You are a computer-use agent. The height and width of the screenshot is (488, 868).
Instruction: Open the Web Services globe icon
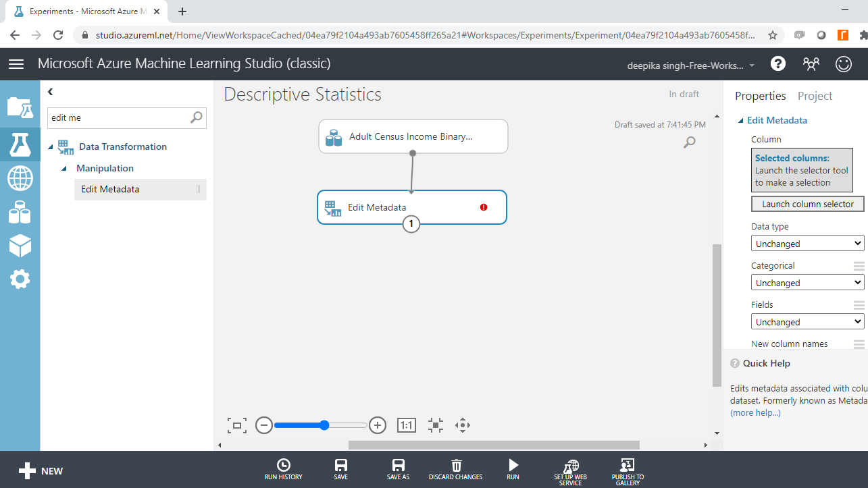(x=20, y=178)
